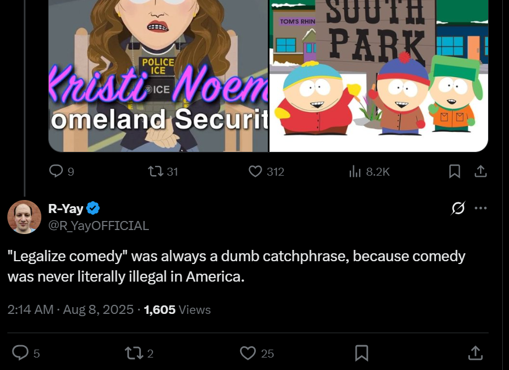
Task: Open the @R_YayOFFICIAL handle link
Action: (99, 226)
